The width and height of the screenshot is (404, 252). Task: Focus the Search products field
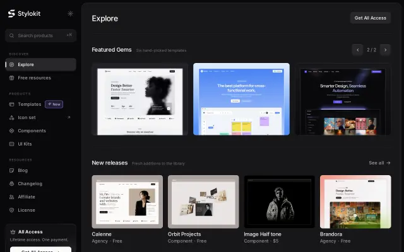click(40, 35)
